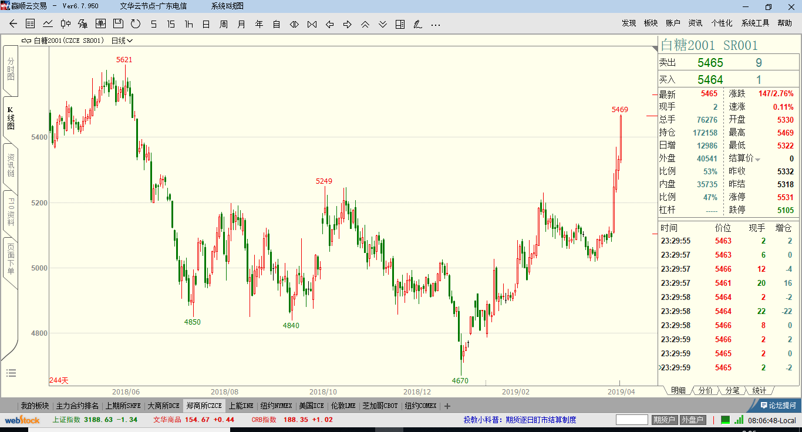Screen dimensions: 802x432
Task: Open the 结算价 dropdown arrow
Action: click(x=757, y=160)
